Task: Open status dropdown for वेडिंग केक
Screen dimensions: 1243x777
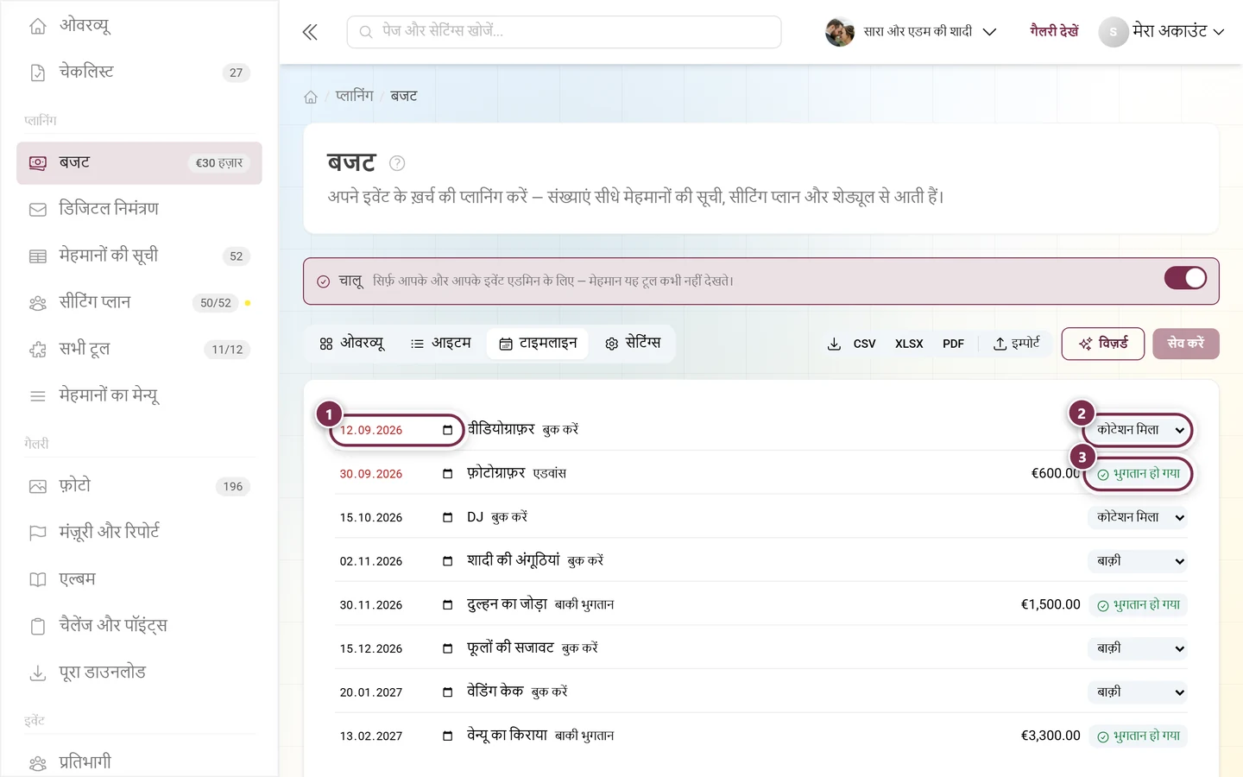Action: 1138,692
